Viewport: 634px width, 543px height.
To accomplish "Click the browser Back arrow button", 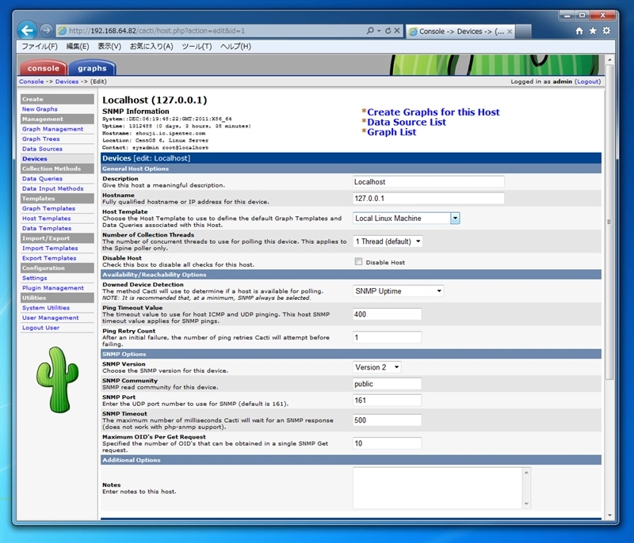I will click(27, 30).
